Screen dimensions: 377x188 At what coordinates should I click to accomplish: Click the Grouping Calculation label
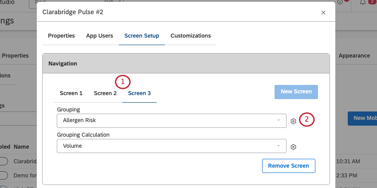pyautogui.click(x=83, y=135)
